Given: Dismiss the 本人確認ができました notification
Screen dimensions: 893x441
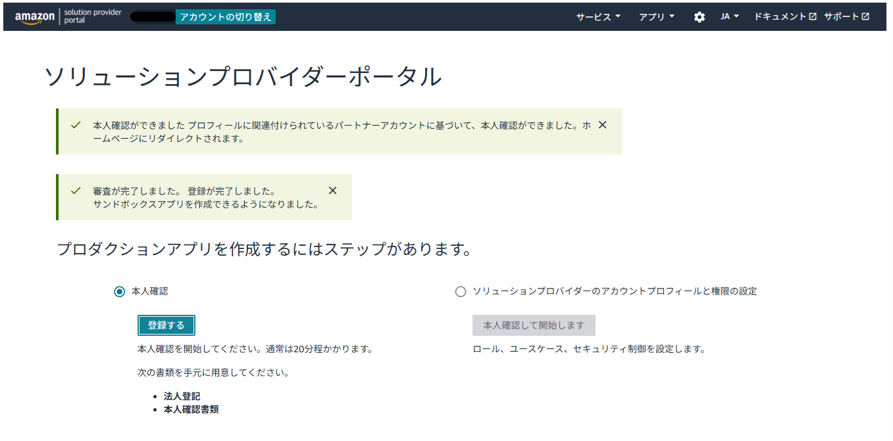Looking at the screenshot, I should [x=602, y=125].
